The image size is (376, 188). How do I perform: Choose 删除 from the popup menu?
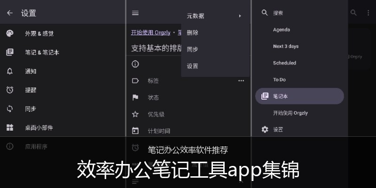(x=215, y=33)
